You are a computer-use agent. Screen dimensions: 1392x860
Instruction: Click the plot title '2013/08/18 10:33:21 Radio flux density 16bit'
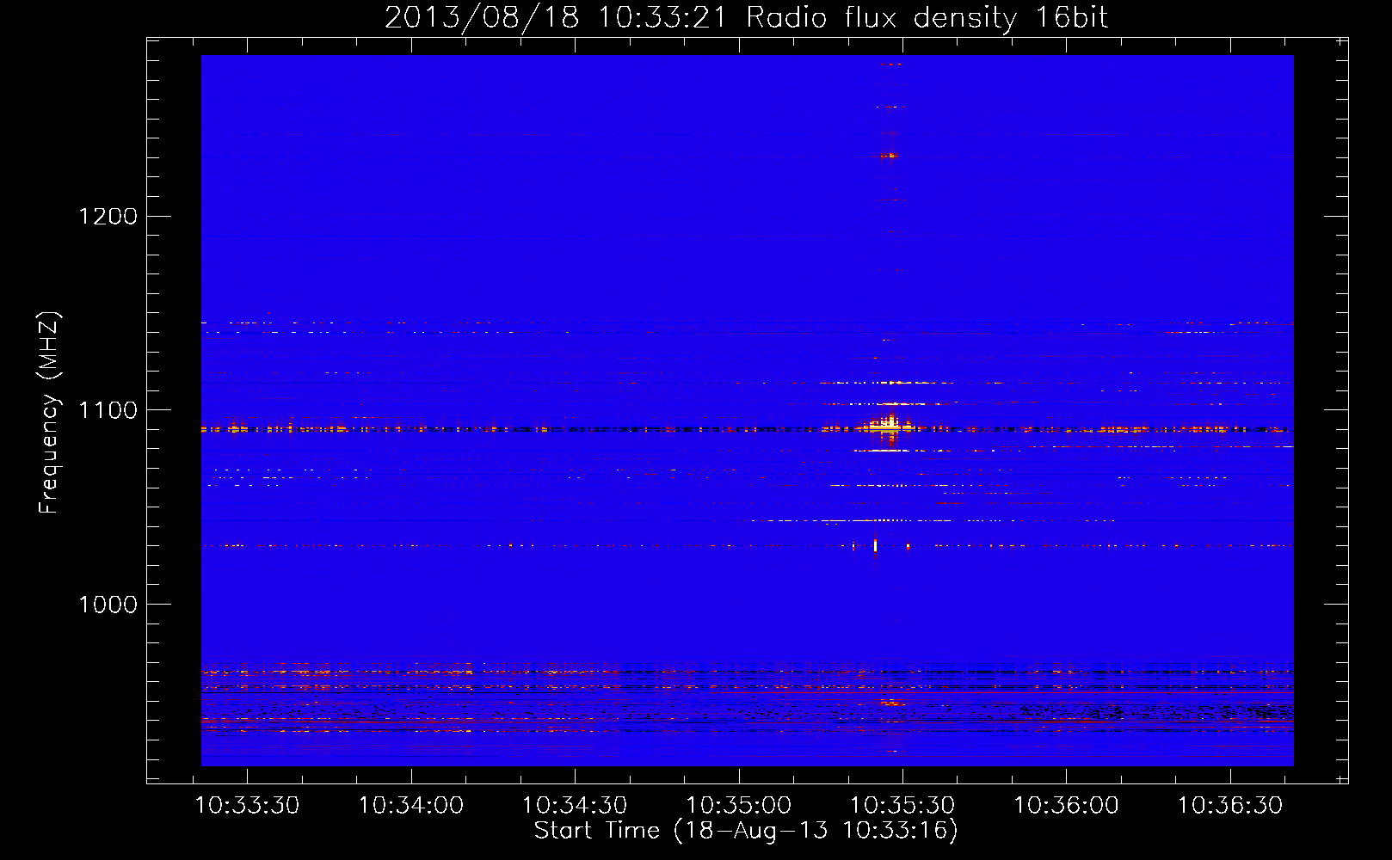pyautogui.click(x=746, y=17)
